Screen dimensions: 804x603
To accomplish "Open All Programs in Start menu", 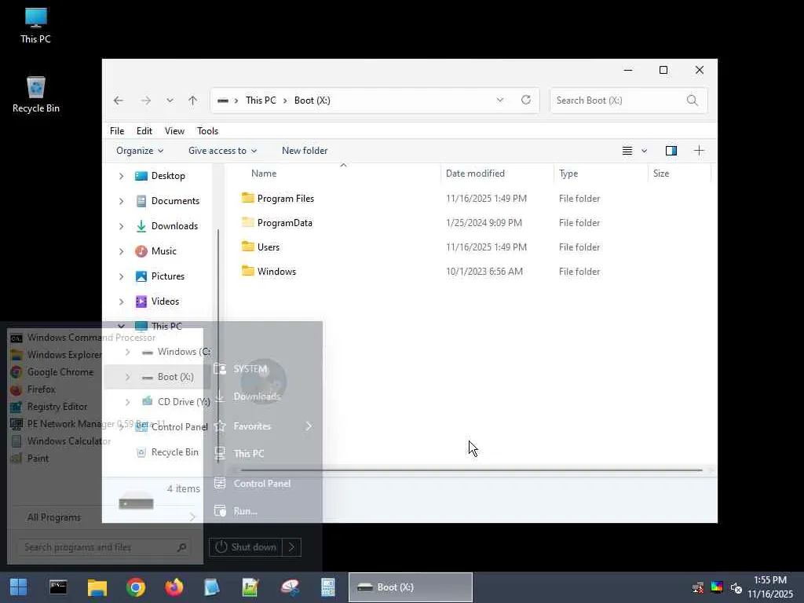I will point(107,517).
